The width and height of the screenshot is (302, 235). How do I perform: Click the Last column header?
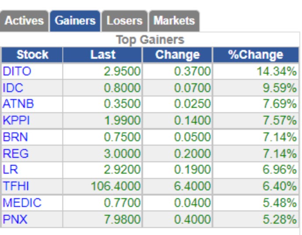103,55
